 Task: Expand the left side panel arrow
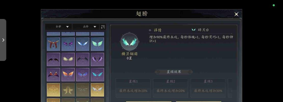pyautogui.click(x=3, y=40)
